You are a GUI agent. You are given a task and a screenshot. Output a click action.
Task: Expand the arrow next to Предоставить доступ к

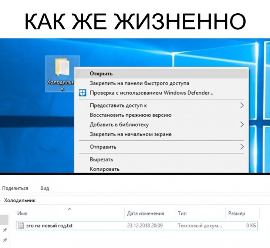click(x=242, y=105)
